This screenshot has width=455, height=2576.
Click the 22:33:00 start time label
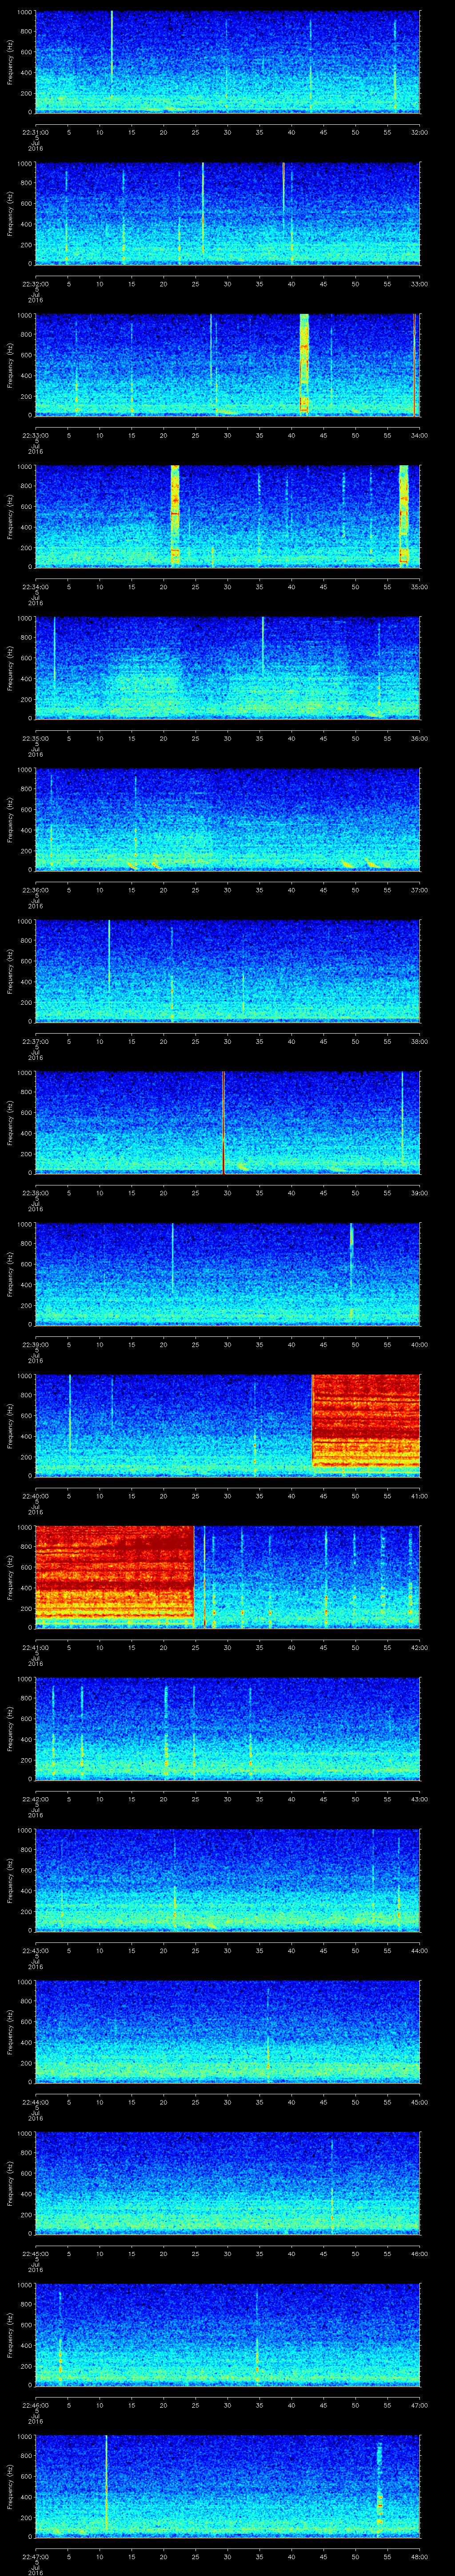[x=35, y=434]
